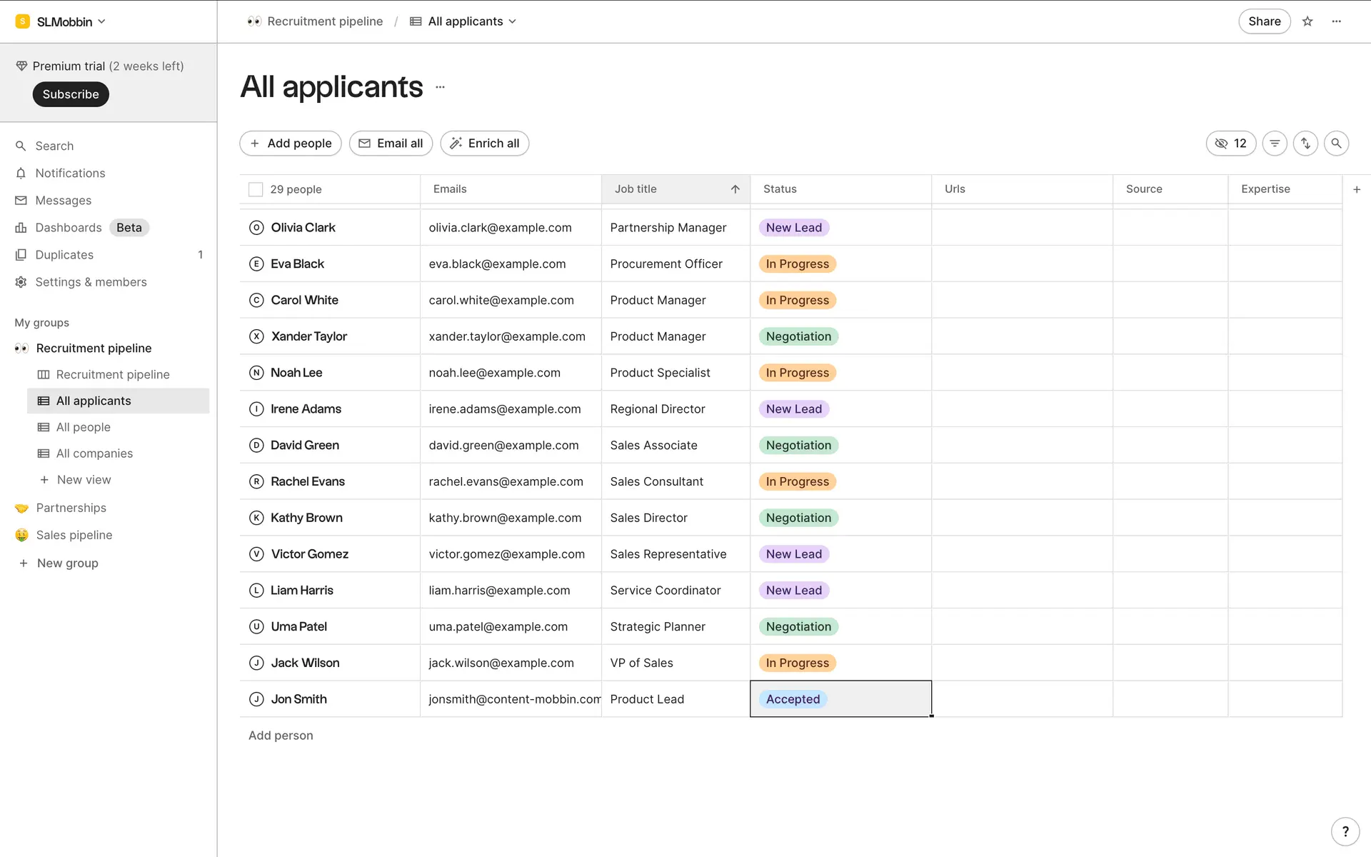The height and width of the screenshot is (857, 1371).
Task: Click the Enrich all button
Action: [x=484, y=144]
